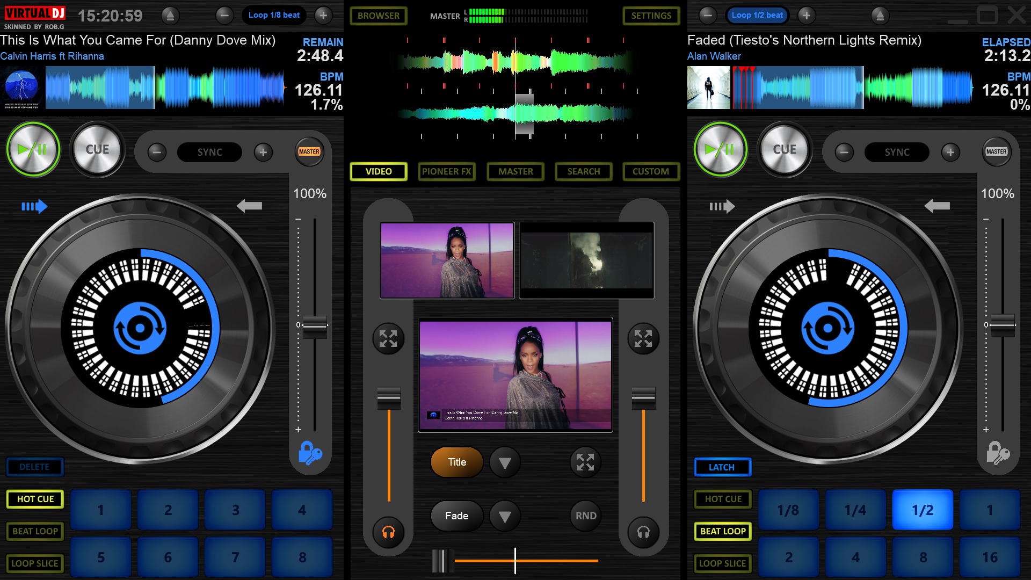Viewport: 1031px width, 580px height.
Task: Hit the CUE button on right deck
Action: coord(785,150)
